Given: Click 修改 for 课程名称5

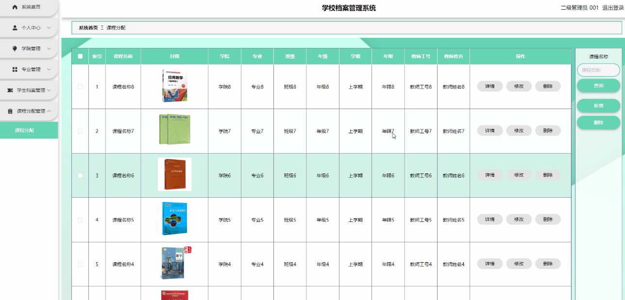Looking at the screenshot, I should 519,220.
